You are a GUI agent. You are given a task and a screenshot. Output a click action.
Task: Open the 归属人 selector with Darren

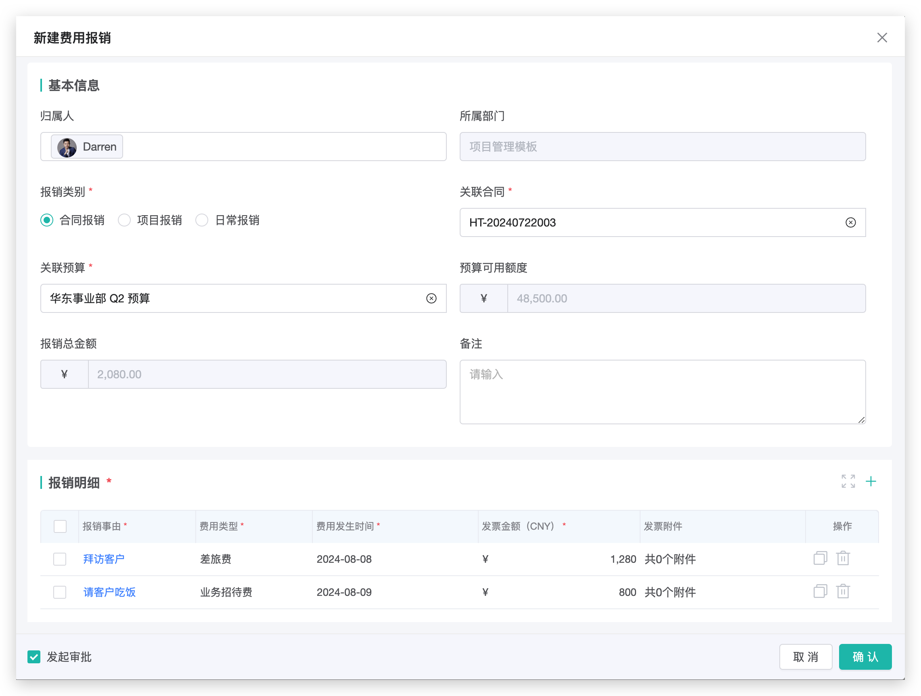point(283,147)
